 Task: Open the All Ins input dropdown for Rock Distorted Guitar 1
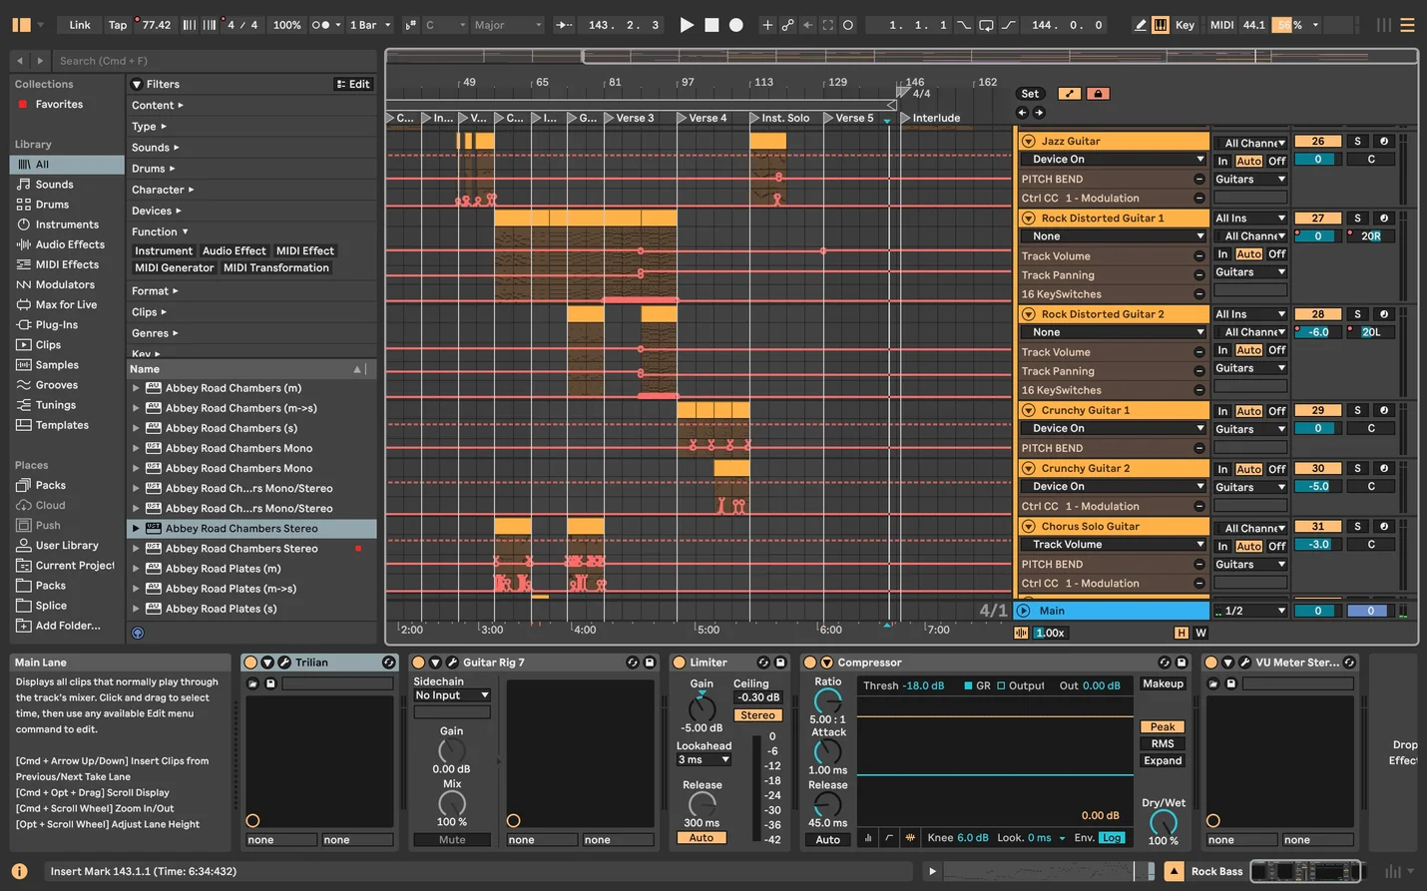[x=1250, y=219]
